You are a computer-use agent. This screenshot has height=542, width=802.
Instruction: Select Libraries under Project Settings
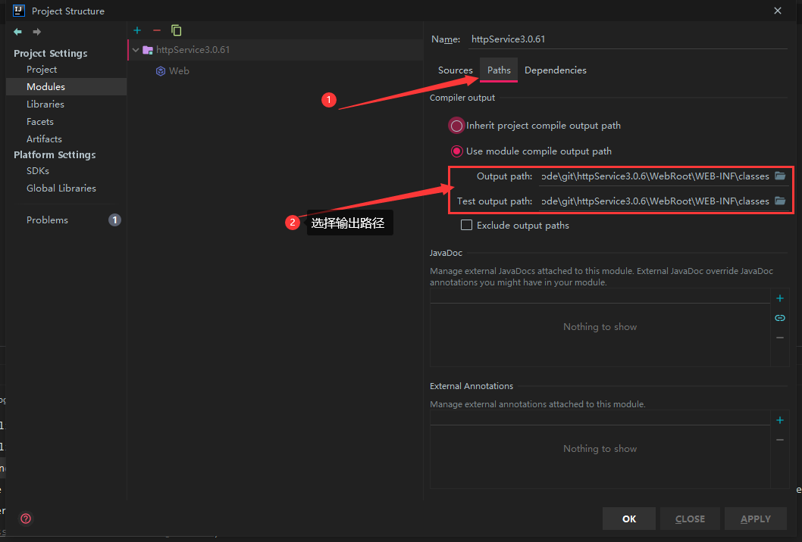click(45, 104)
